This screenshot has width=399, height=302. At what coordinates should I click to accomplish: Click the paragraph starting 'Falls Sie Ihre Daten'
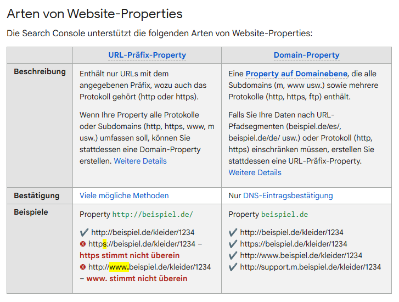click(301, 144)
